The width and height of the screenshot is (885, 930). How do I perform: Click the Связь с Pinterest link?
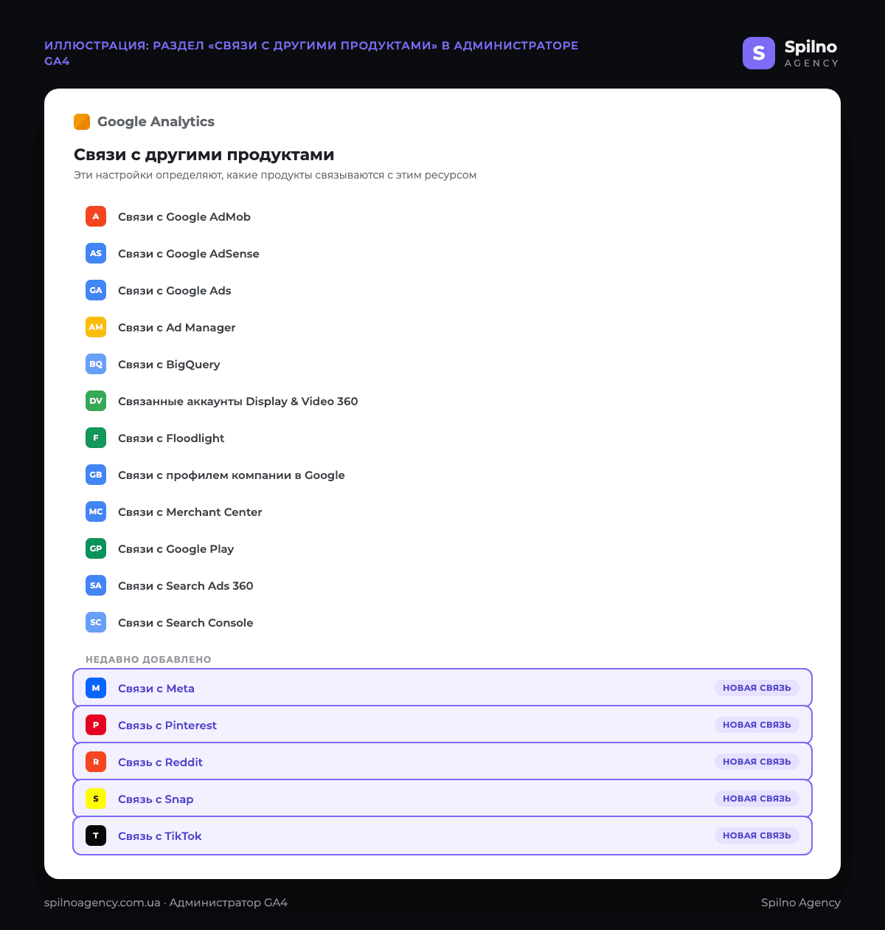point(167,726)
